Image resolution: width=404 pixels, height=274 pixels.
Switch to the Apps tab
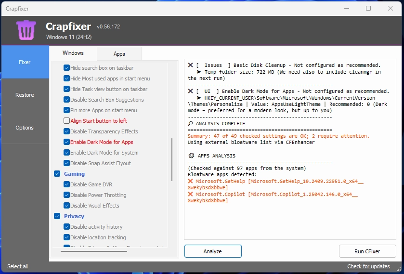pyautogui.click(x=119, y=53)
